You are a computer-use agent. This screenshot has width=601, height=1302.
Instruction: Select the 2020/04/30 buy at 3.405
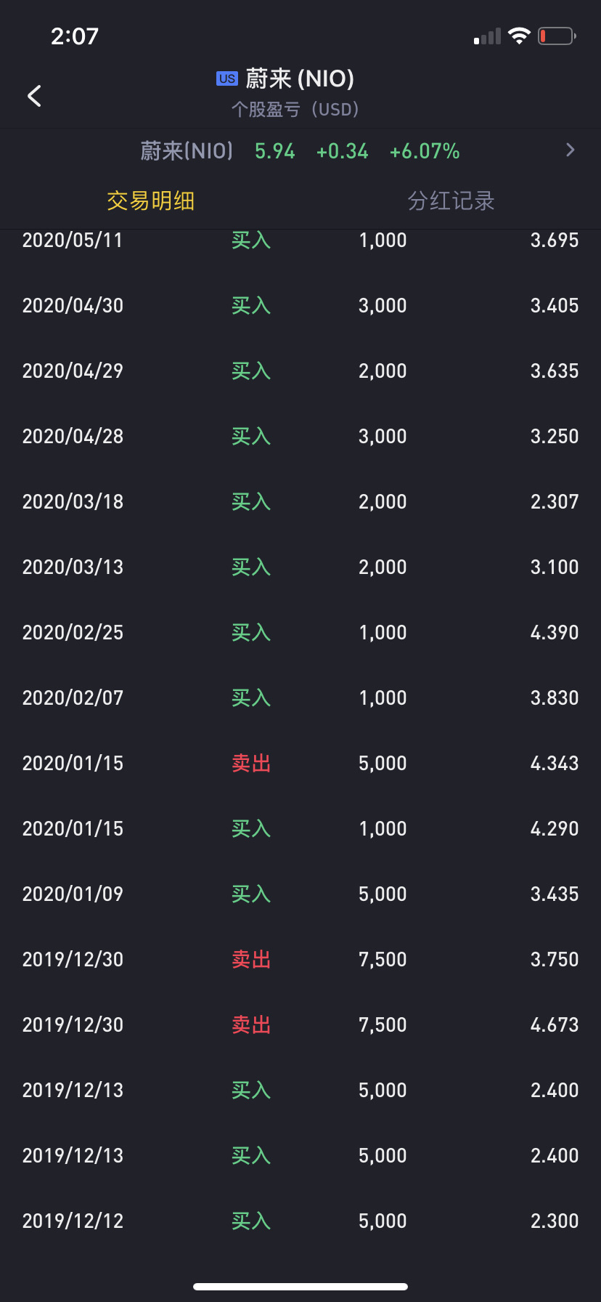[300, 305]
